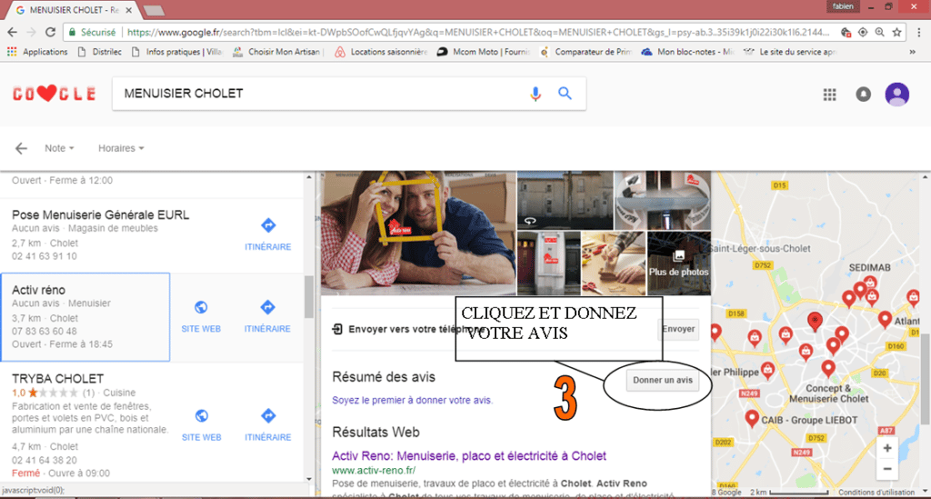Image resolution: width=931 pixels, height=499 pixels.
Task: Click Soyez le premier à donner votre avis
Action: [412, 401]
